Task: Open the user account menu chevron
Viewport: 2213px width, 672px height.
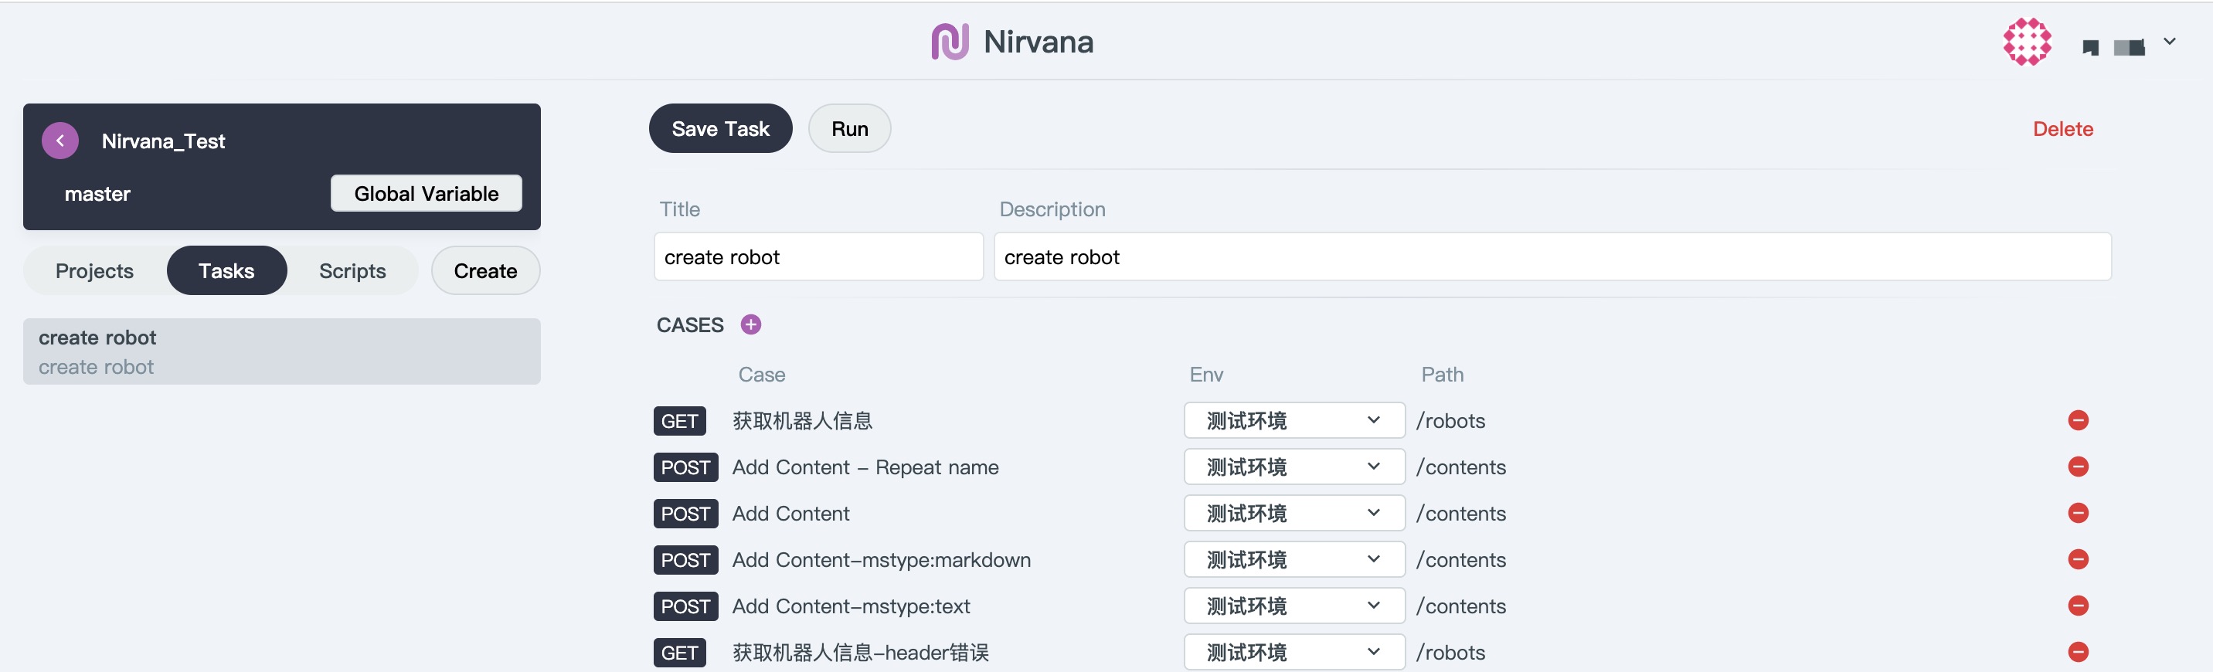Action: (x=2169, y=41)
